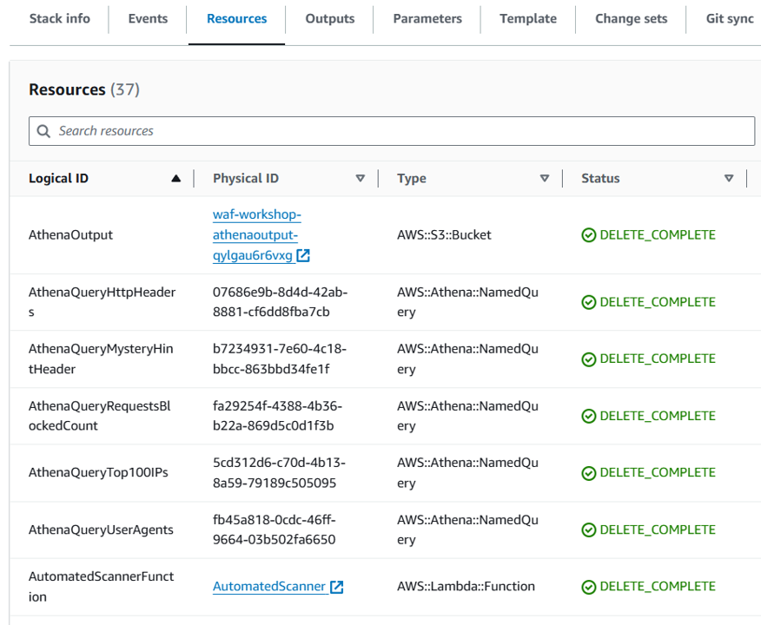Switch to the Stack info tab
Viewport: 761px width, 625px height.
pos(59,18)
